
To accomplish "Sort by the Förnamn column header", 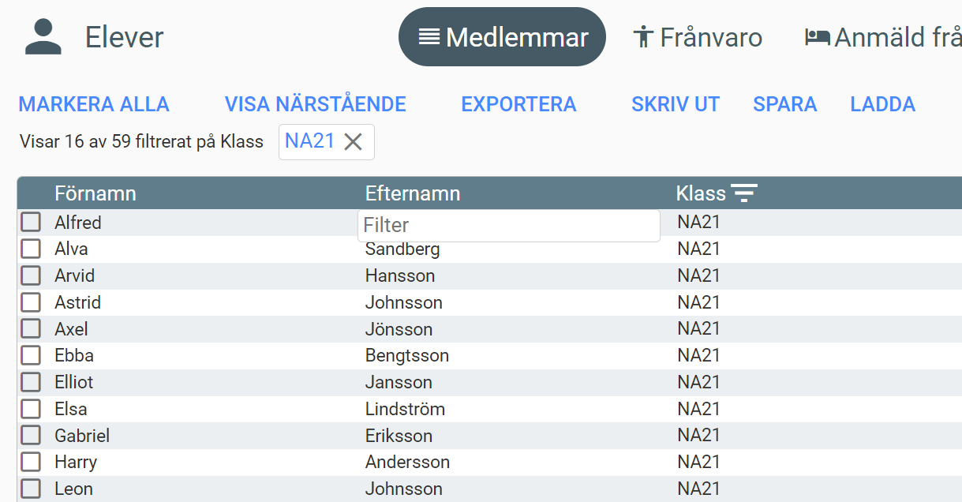I will pyautogui.click(x=95, y=193).
